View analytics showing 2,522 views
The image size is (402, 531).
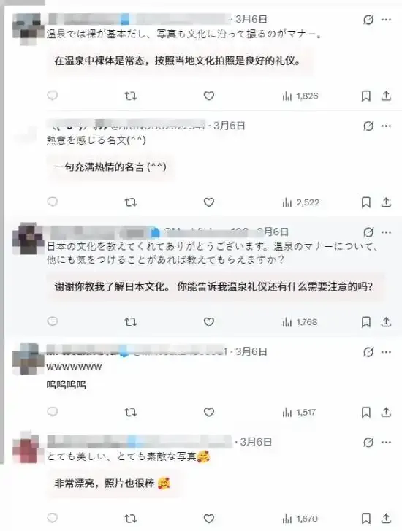(300, 202)
